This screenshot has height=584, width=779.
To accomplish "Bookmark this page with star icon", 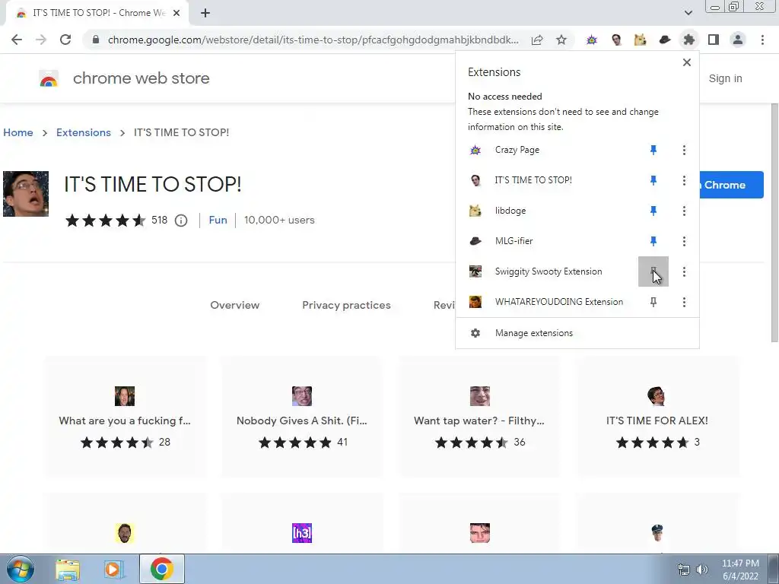I will coord(561,40).
